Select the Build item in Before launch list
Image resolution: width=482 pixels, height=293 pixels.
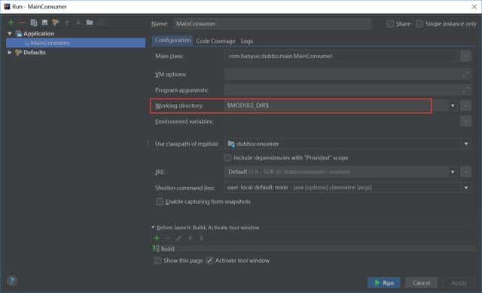coord(313,249)
